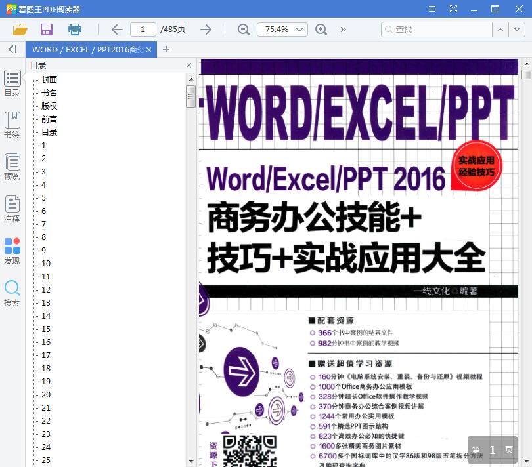Open the 搜索 search panel
Image resolution: width=532 pixels, height=467 pixels.
(x=12, y=293)
